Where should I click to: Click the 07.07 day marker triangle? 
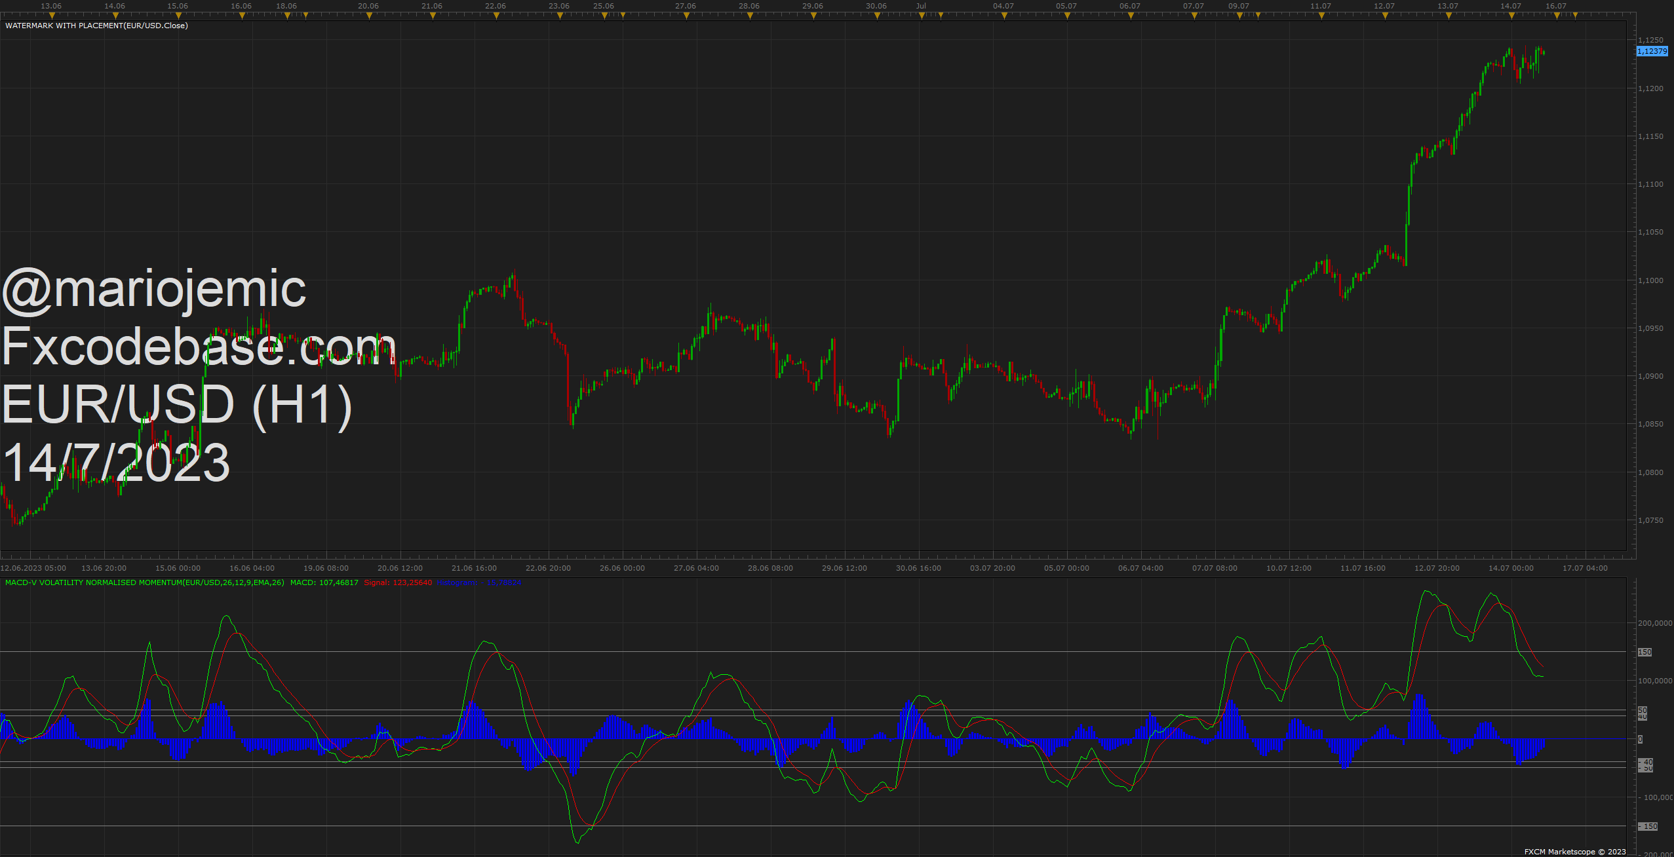click(x=1194, y=16)
